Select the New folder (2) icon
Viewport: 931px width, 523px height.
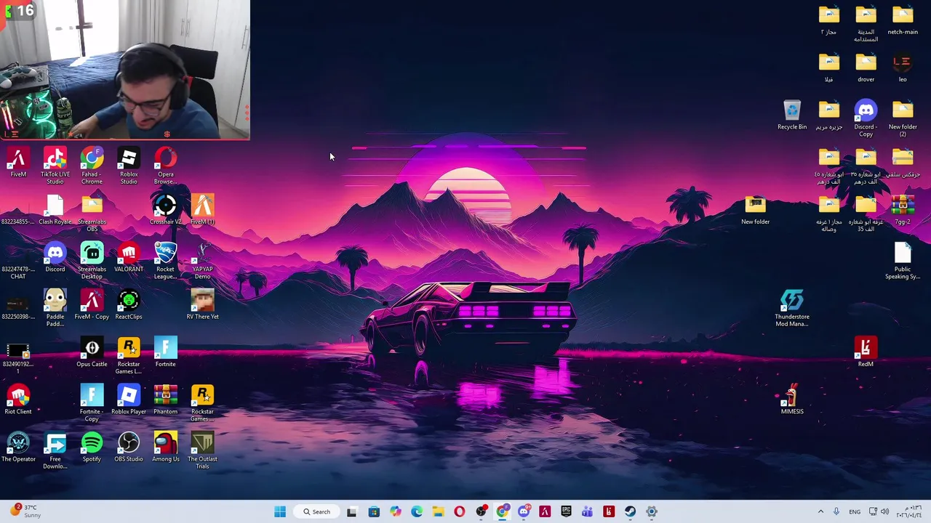click(903, 118)
